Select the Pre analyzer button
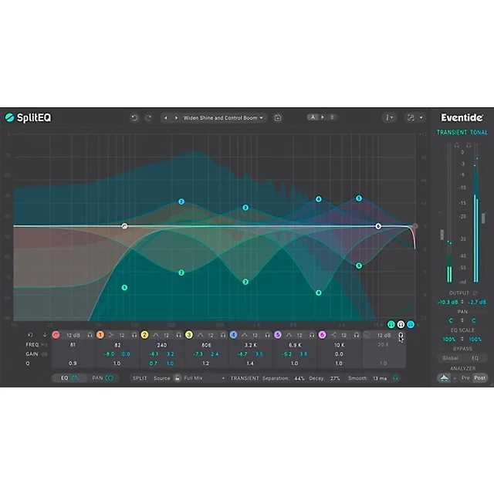 coord(465,378)
